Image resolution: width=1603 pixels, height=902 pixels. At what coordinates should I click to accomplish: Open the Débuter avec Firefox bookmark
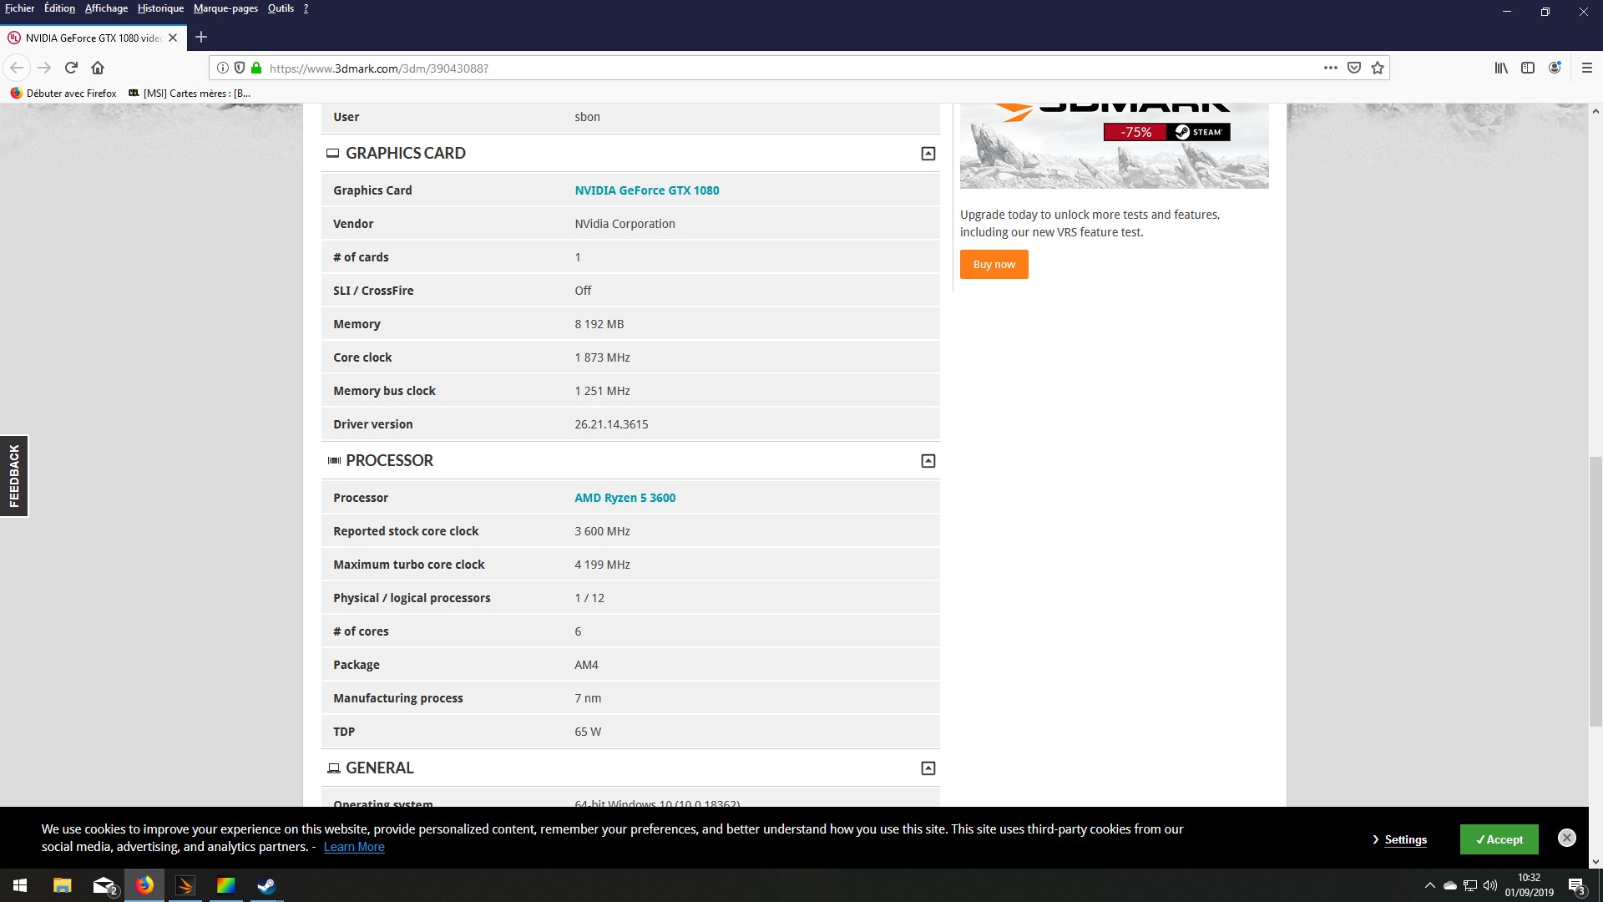(63, 94)
